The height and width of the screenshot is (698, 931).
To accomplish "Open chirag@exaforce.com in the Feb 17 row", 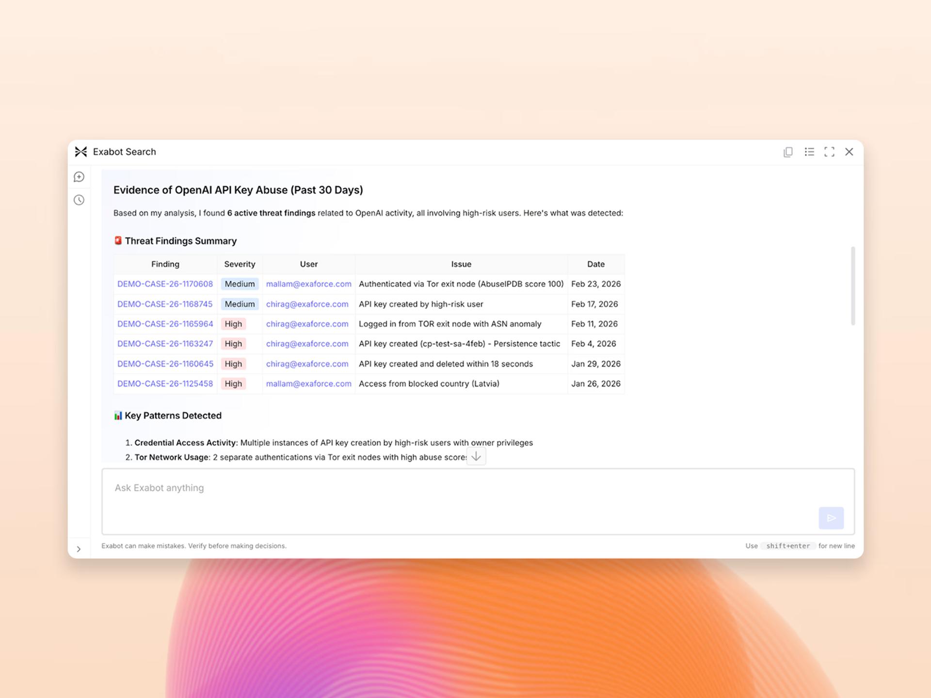I will 307,304.
